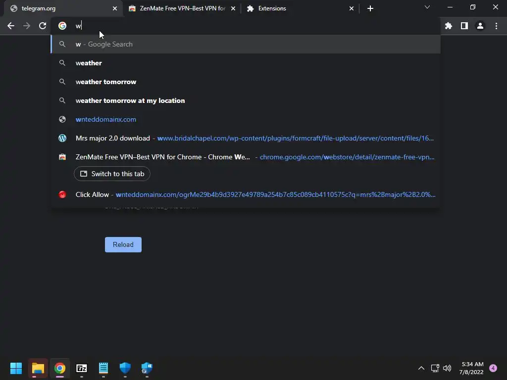This screenshot has height=380, width=507.
Task: Click the 'Switch to this tab' button
Action: point(112,174)
